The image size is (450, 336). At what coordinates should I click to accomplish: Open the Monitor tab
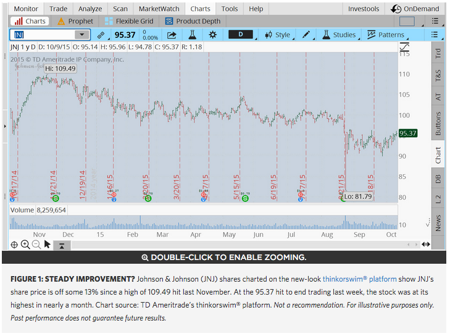[26, 9]
